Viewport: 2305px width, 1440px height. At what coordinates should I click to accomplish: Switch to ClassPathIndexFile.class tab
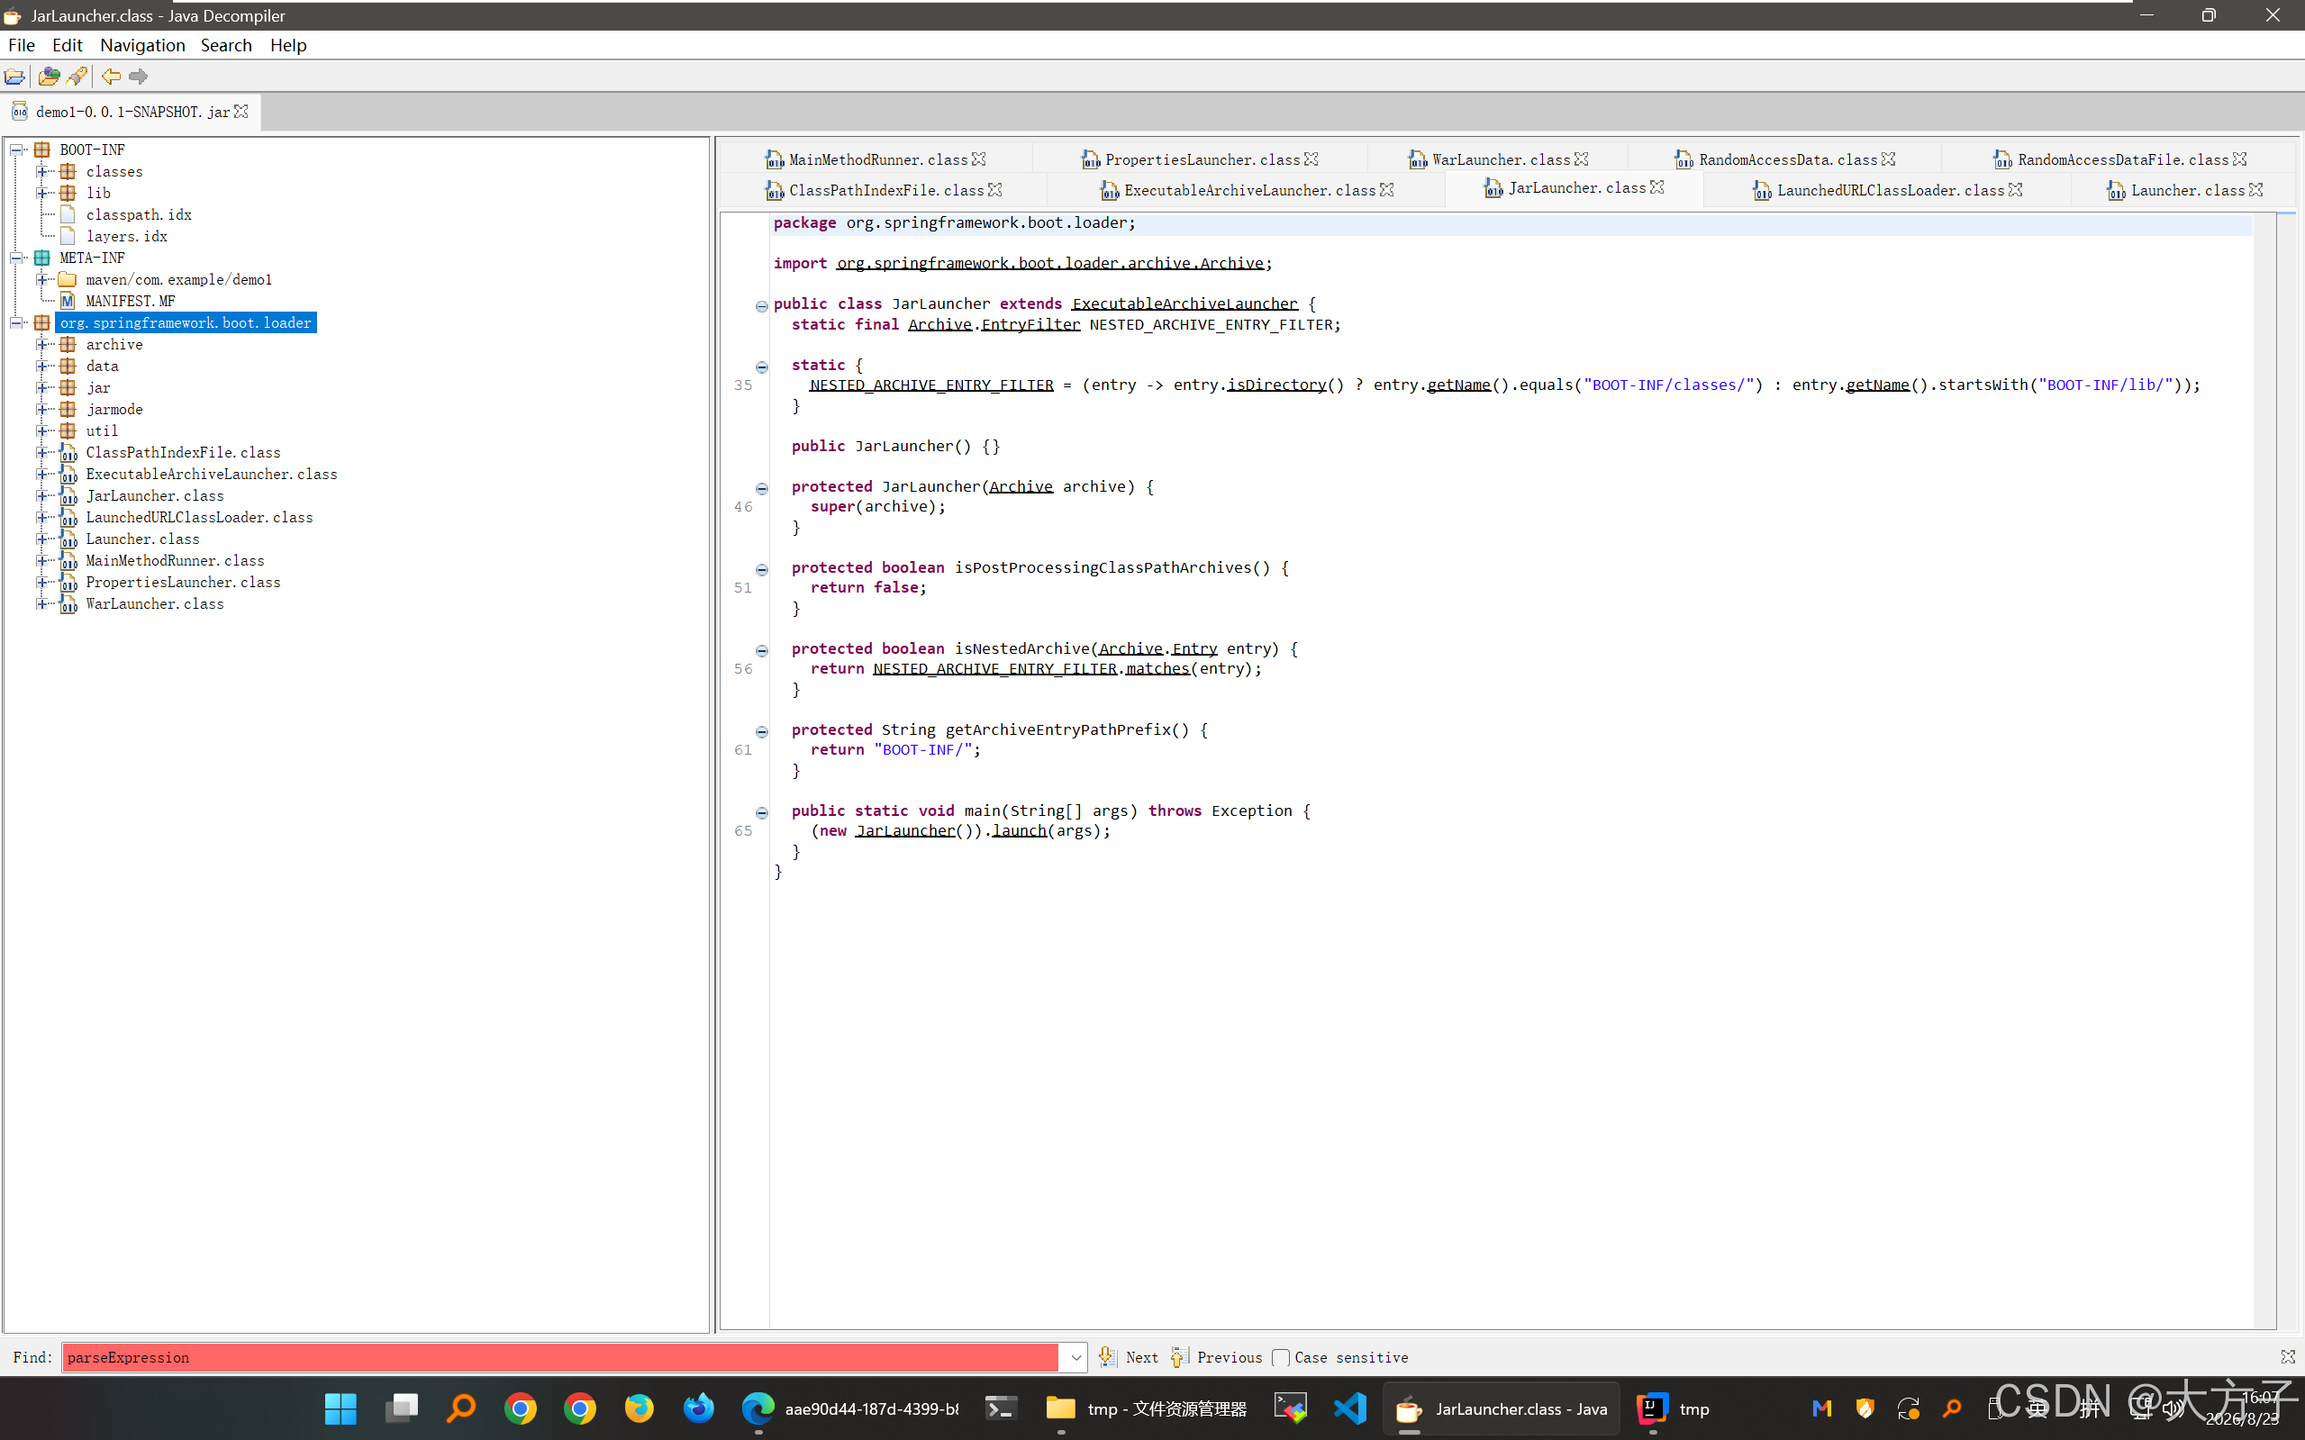[x=885, y=191]
